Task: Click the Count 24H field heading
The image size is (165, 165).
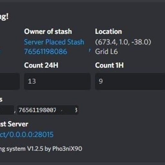Action: (41, 65)
